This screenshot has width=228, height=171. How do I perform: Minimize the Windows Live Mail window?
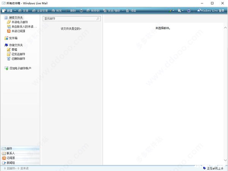coord(202,3)
